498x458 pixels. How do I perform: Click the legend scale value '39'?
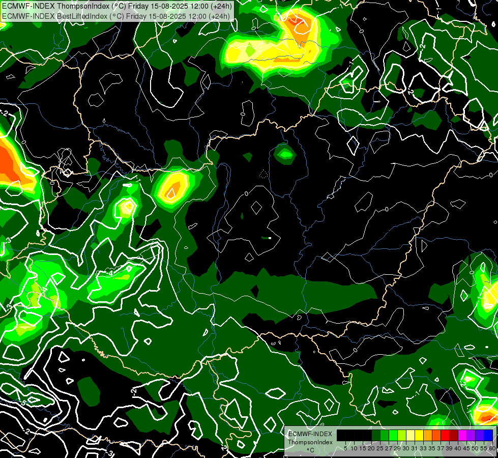point(449,448)
